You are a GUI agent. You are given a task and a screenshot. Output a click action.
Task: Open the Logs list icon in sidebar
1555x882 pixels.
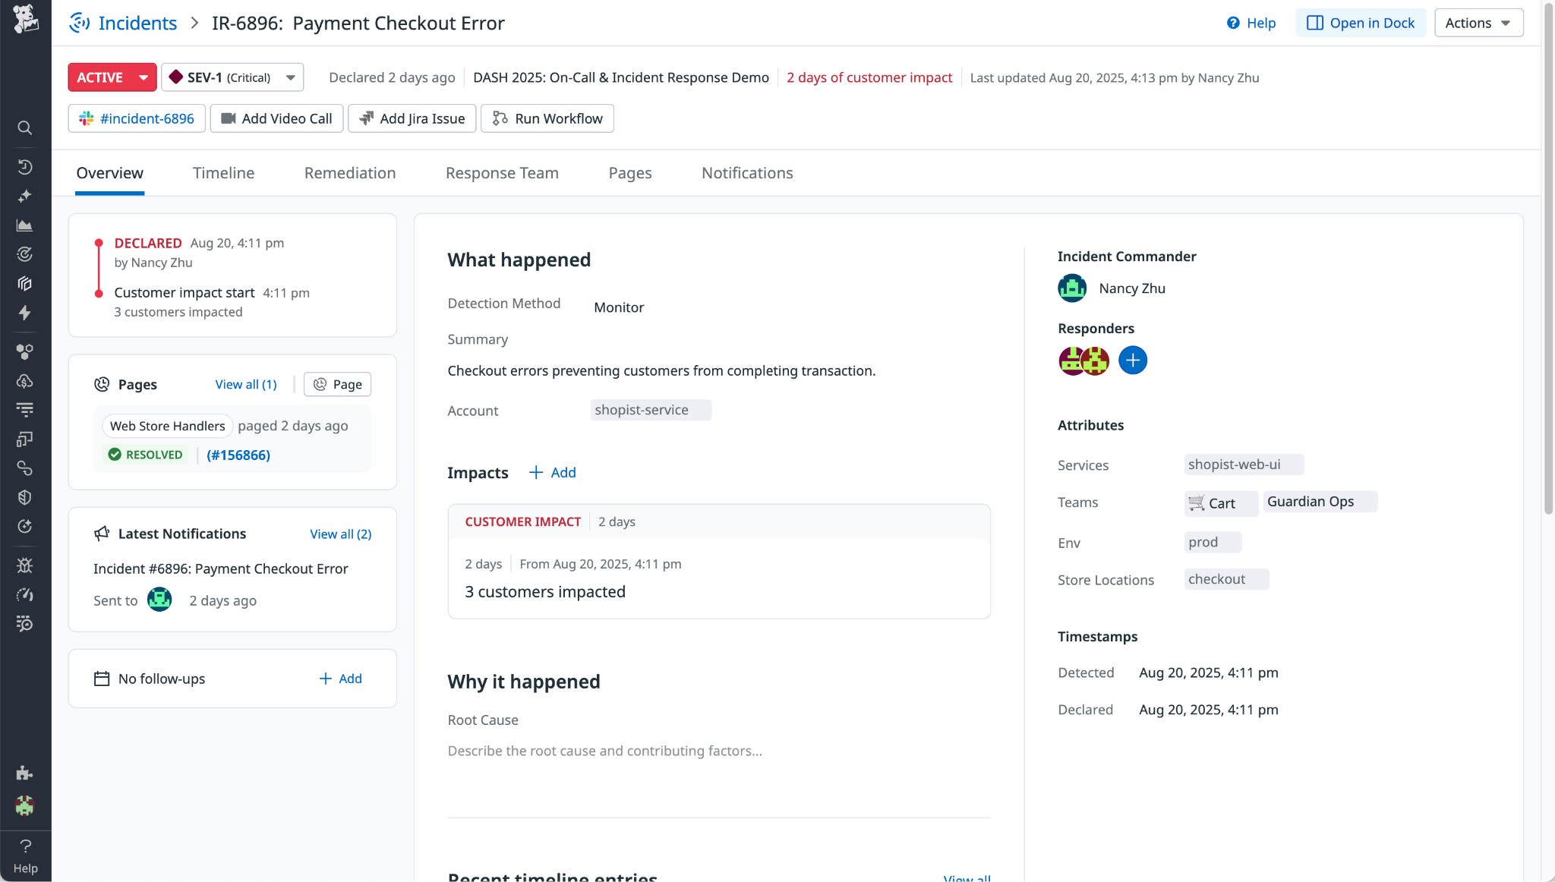(x=25, y=408)
